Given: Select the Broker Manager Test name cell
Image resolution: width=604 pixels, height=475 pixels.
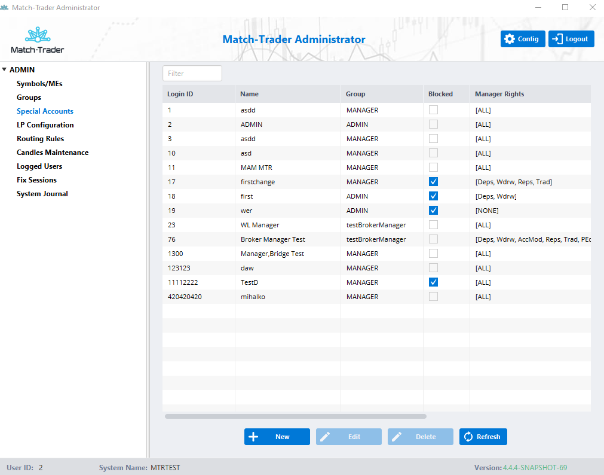Looking at the screenshot, I should point(288,239).
